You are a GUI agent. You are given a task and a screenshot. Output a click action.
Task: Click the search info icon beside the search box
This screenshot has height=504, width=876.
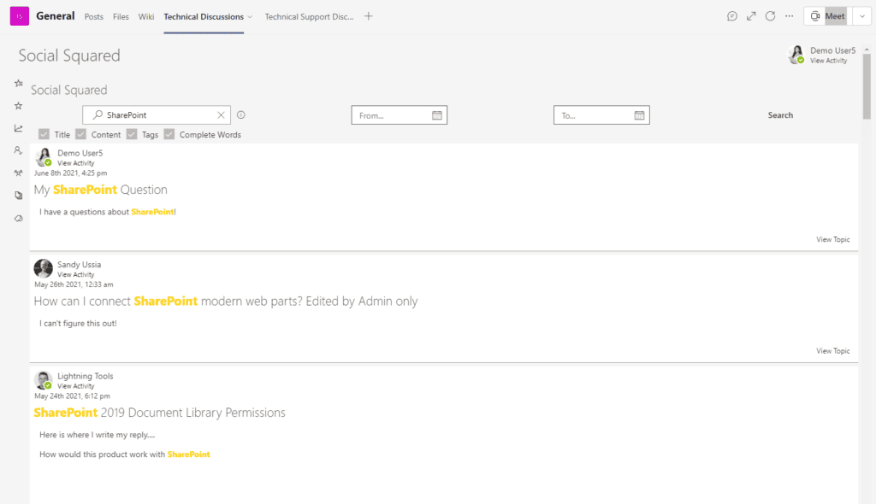tap(241, 115)
